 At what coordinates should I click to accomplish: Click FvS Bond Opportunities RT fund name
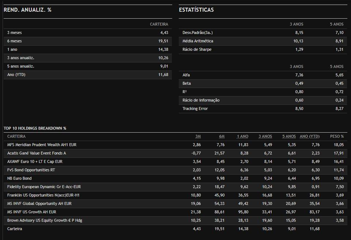[31, 170]
